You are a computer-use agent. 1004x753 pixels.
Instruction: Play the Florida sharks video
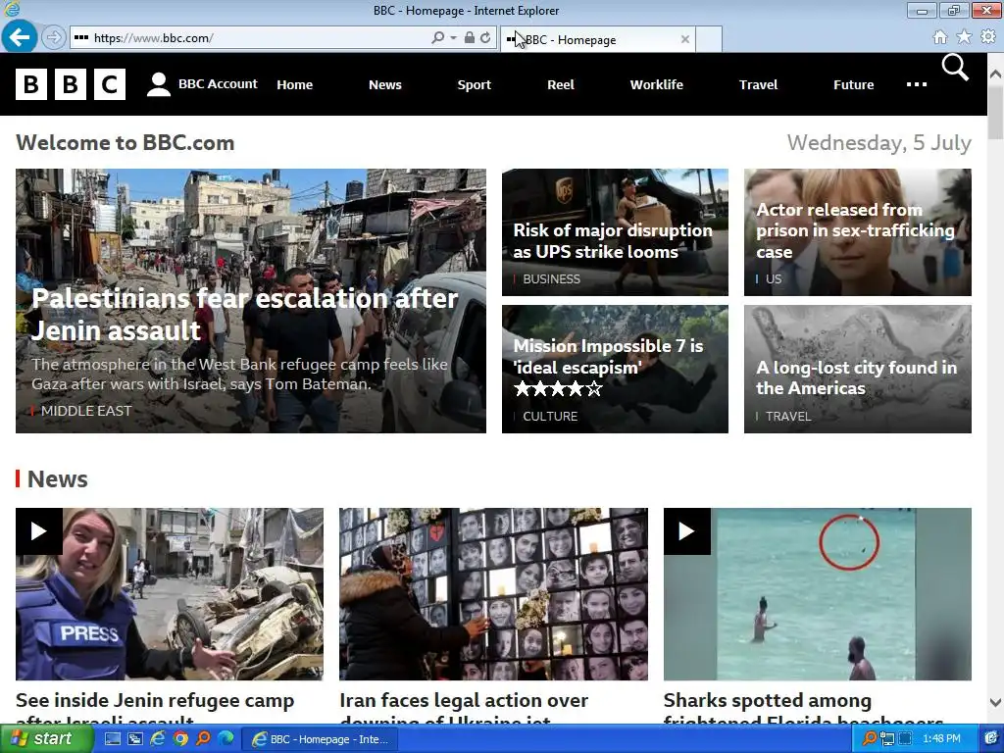coord(687,530)
